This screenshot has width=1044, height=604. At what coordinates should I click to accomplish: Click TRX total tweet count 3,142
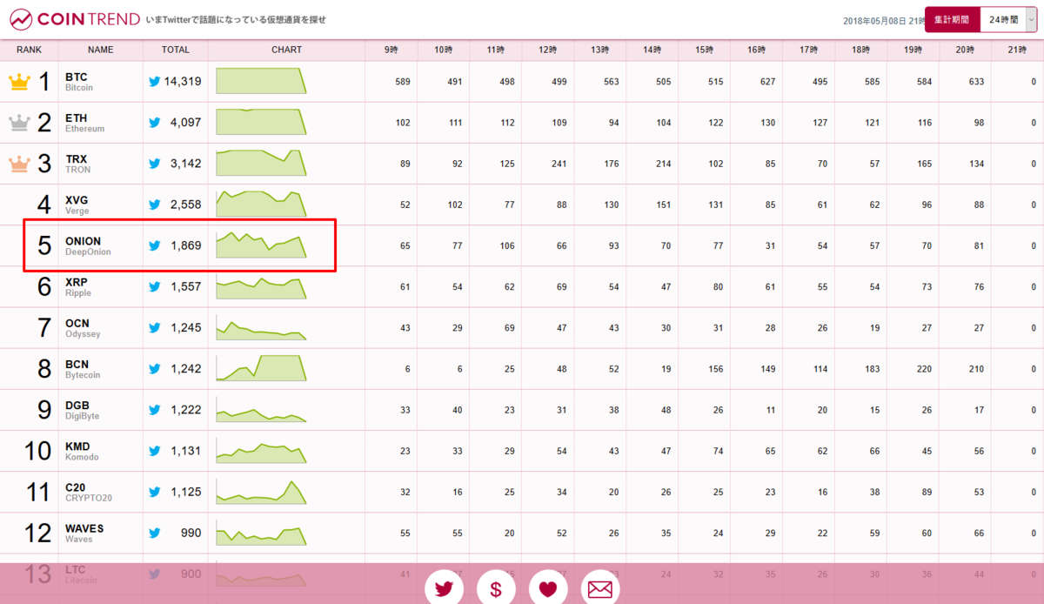(x=185, y=164)
